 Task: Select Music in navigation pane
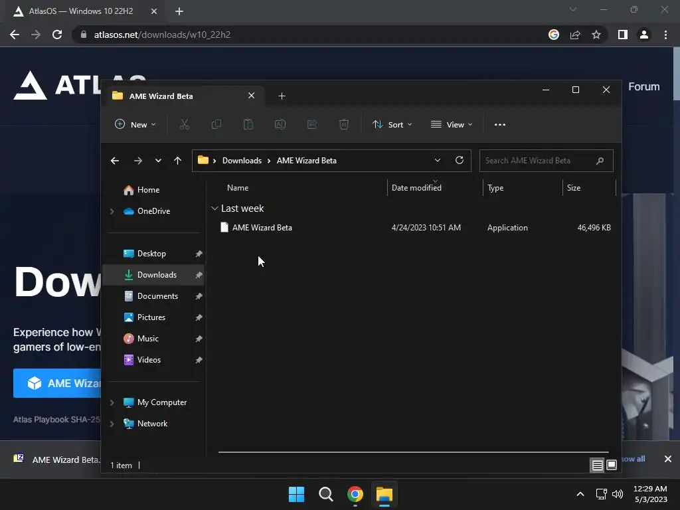pos(154,339)
